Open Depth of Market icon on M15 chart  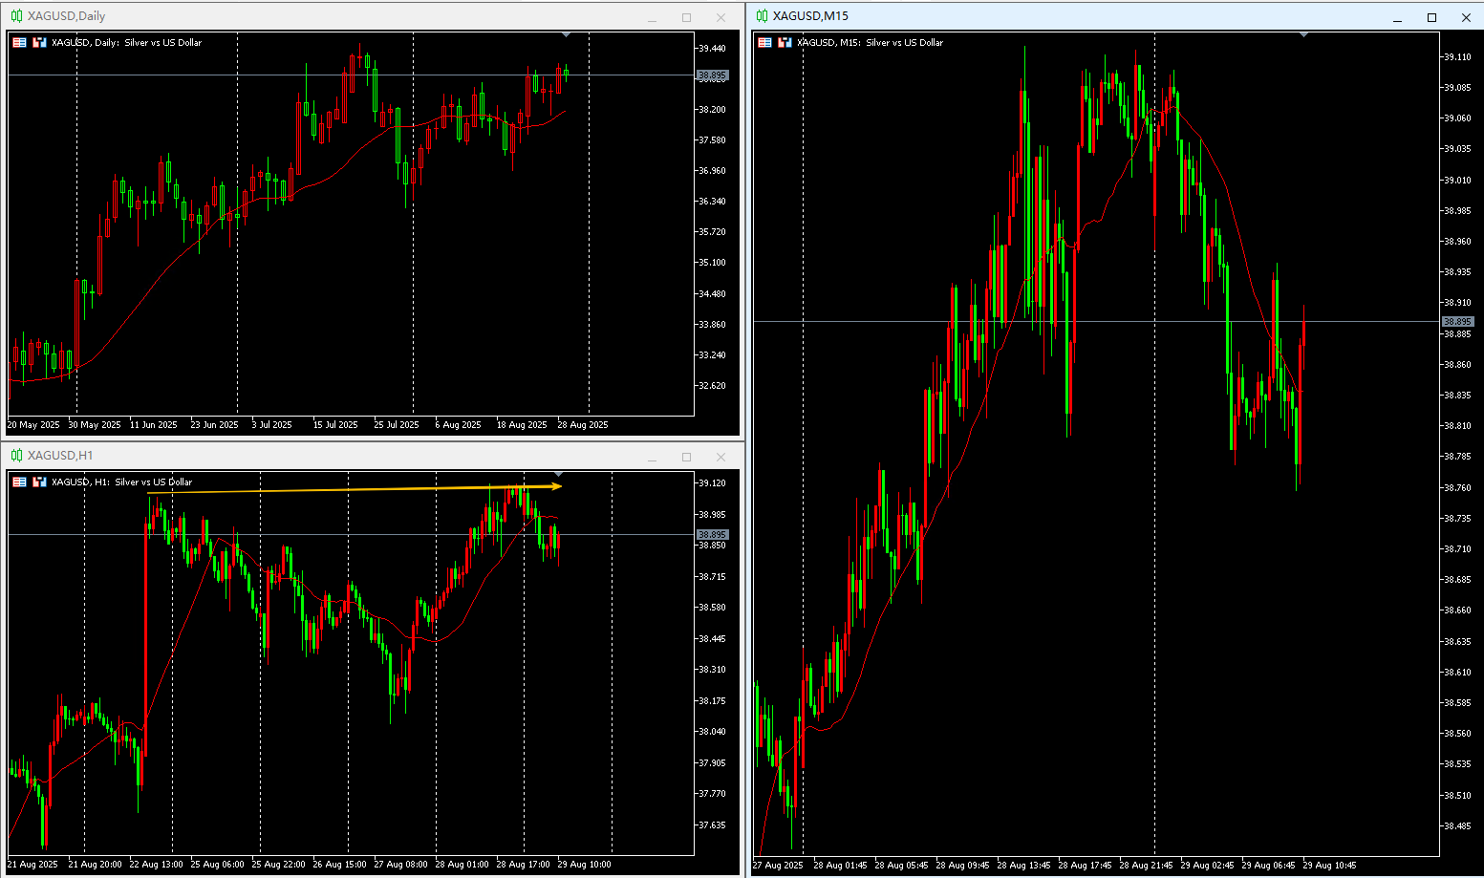coord(785,42)
